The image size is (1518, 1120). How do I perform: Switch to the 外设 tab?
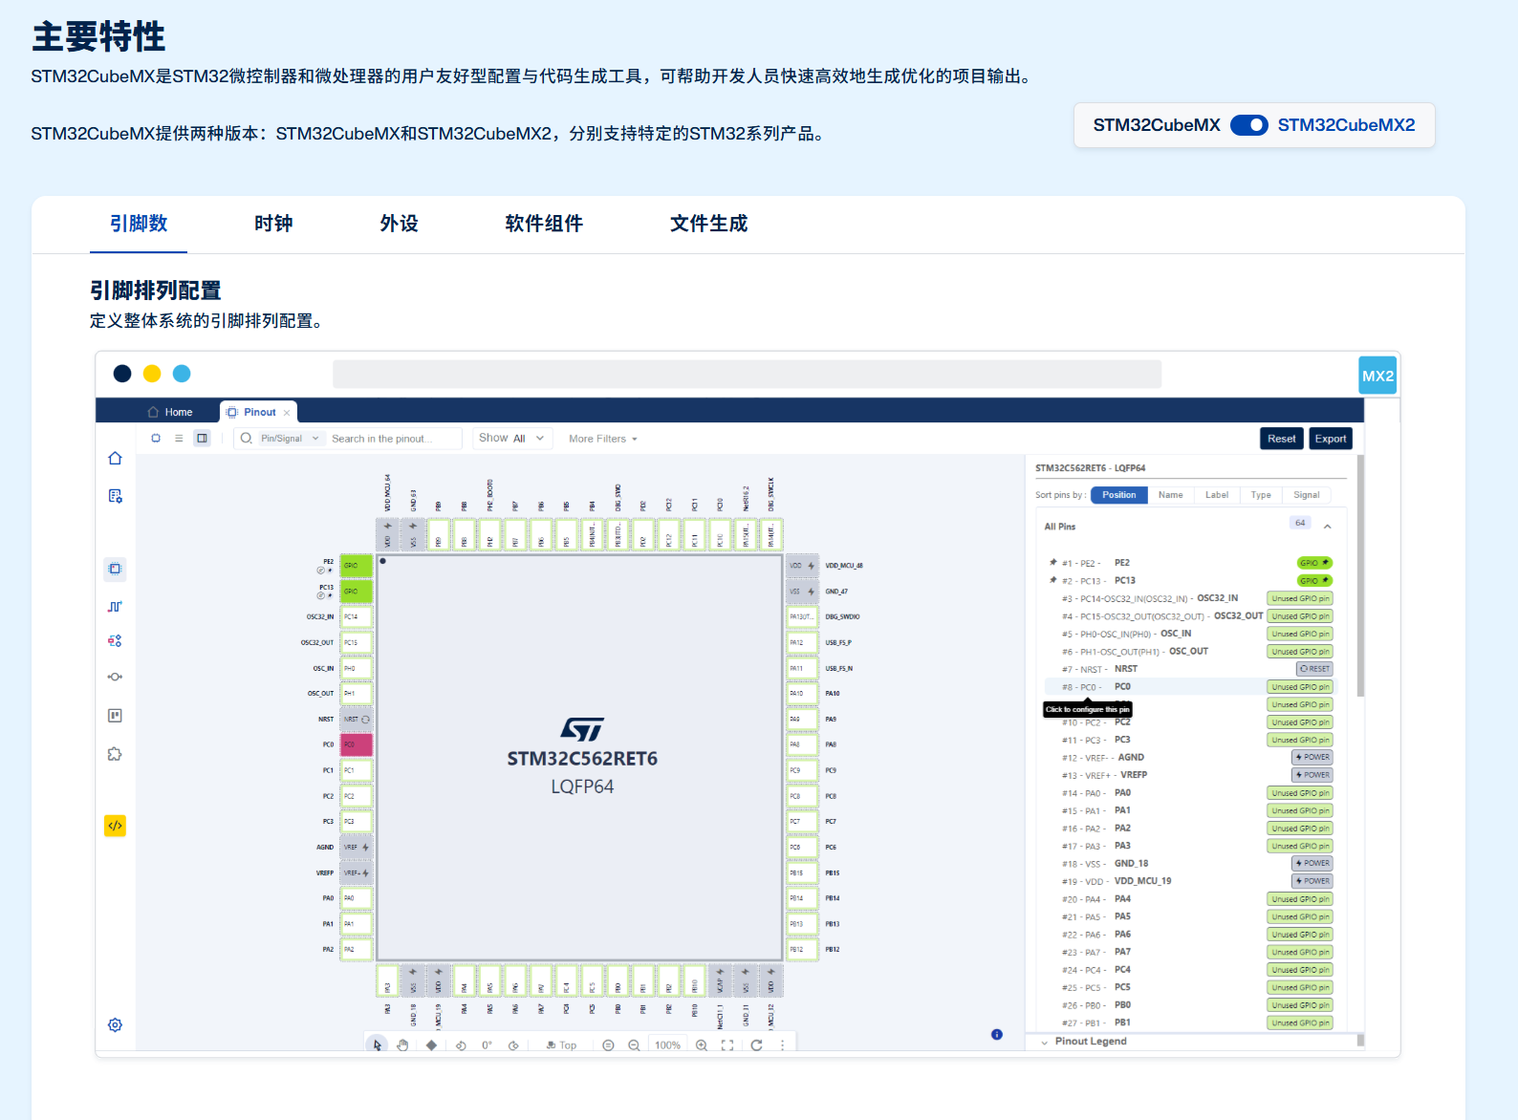click(399, 224)
